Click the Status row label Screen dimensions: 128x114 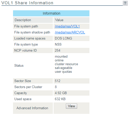coord(19,65)
